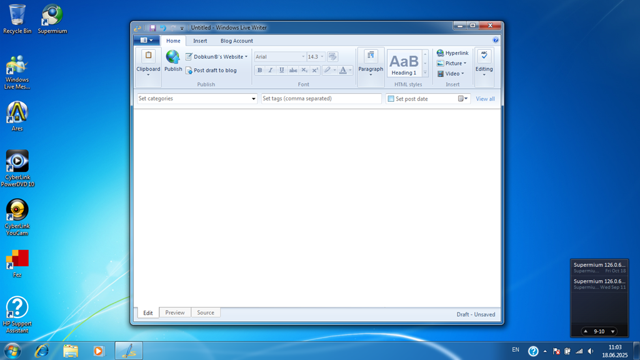Click the Set tags input field
This screenshot has height=360, width=640.
(321, 98)
